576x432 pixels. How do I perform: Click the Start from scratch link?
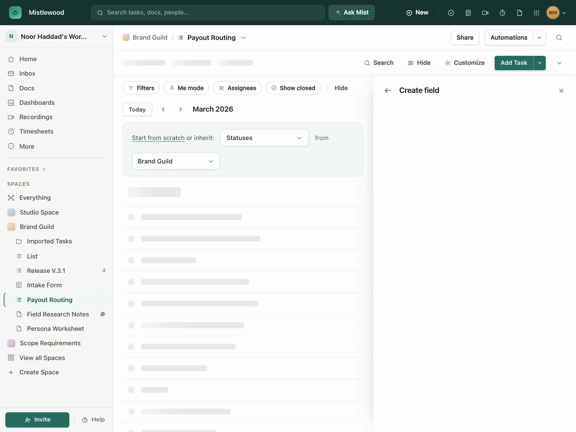tap(158, 138)
